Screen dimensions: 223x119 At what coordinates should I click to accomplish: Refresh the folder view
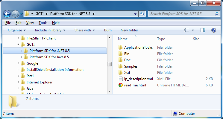point(142,14)
